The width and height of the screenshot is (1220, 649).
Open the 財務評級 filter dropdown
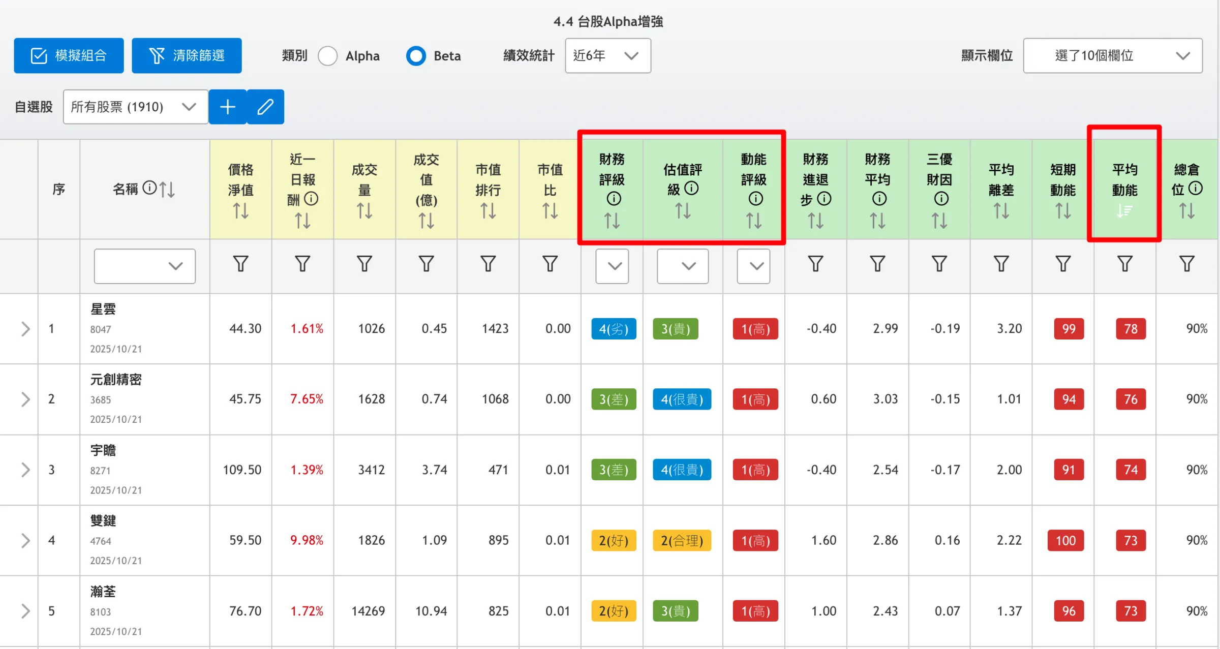612,266
